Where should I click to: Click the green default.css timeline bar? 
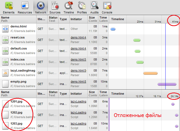click(138, 51)
